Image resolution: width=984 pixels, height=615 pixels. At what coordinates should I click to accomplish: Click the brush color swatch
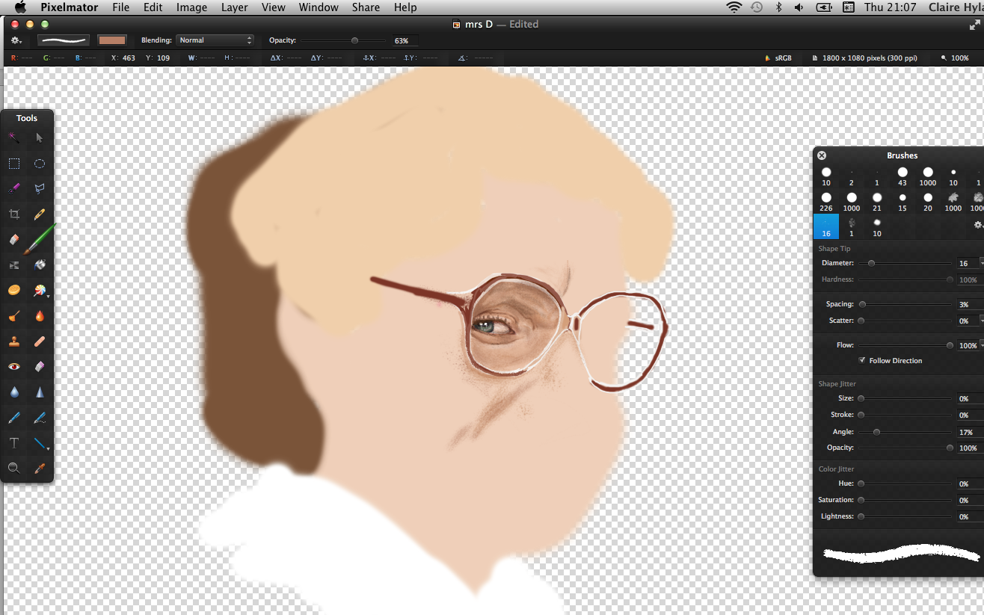[112, 40]
